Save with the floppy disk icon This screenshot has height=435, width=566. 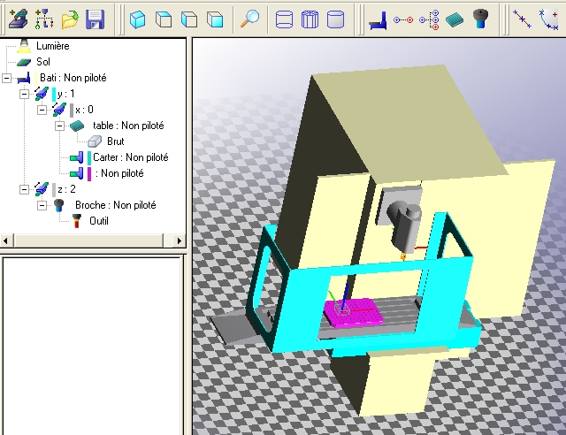click(x=95, y=19)
